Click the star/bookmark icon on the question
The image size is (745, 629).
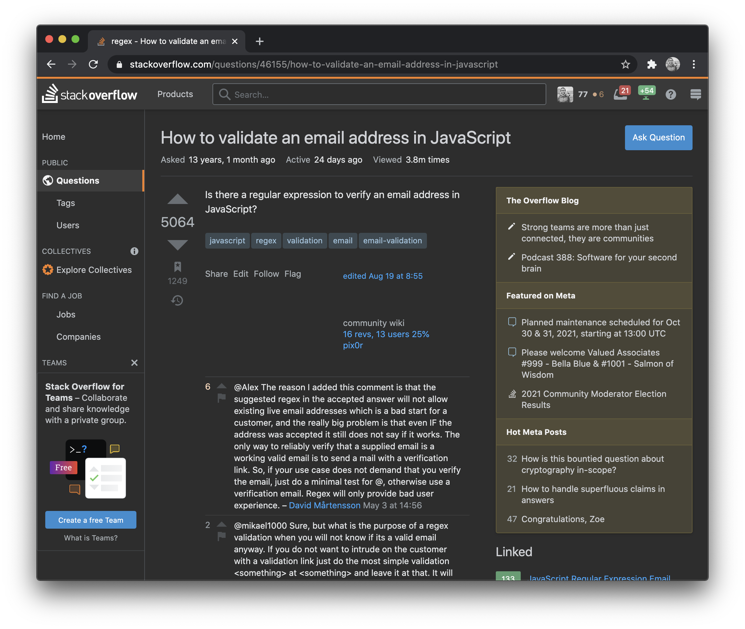pos(177,267)
